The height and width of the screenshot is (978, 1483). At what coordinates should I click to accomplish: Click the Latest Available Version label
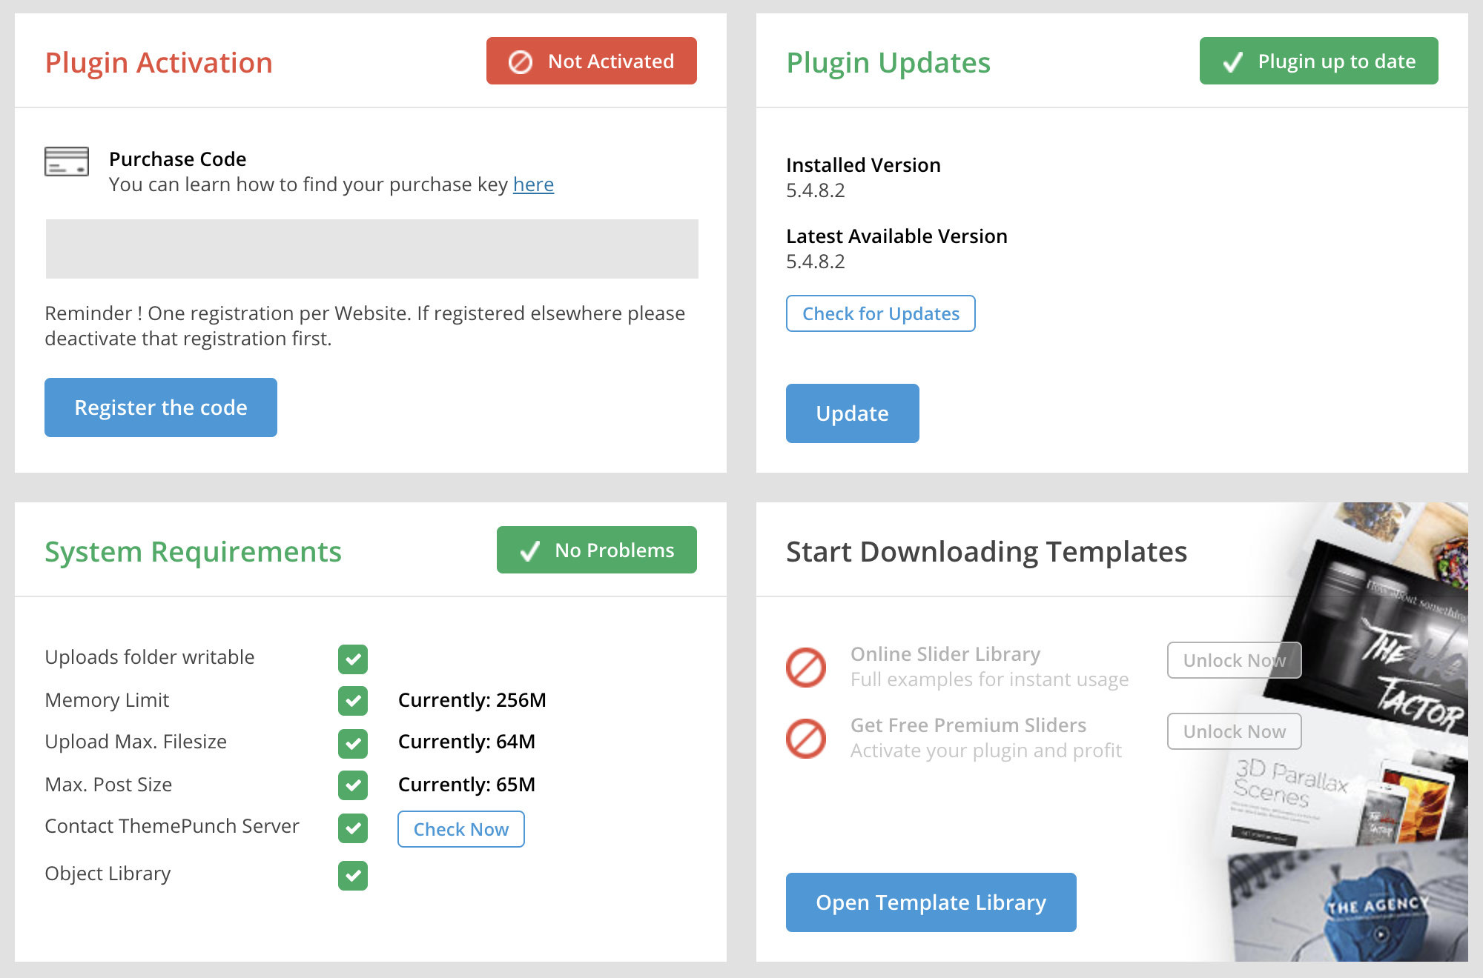[896, 236]
